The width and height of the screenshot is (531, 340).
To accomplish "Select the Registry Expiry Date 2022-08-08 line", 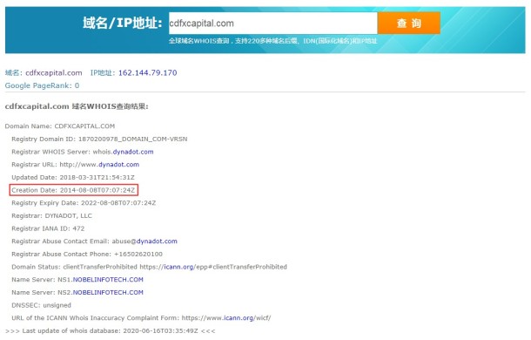I will click(84, 203).
